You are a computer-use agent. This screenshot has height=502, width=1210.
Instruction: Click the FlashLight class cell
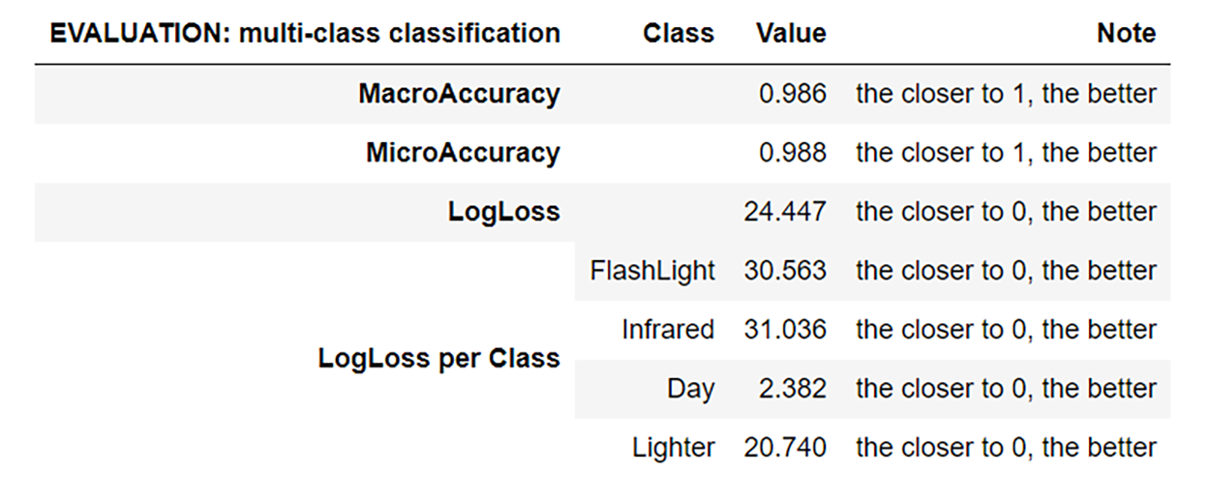click(652, 271)
